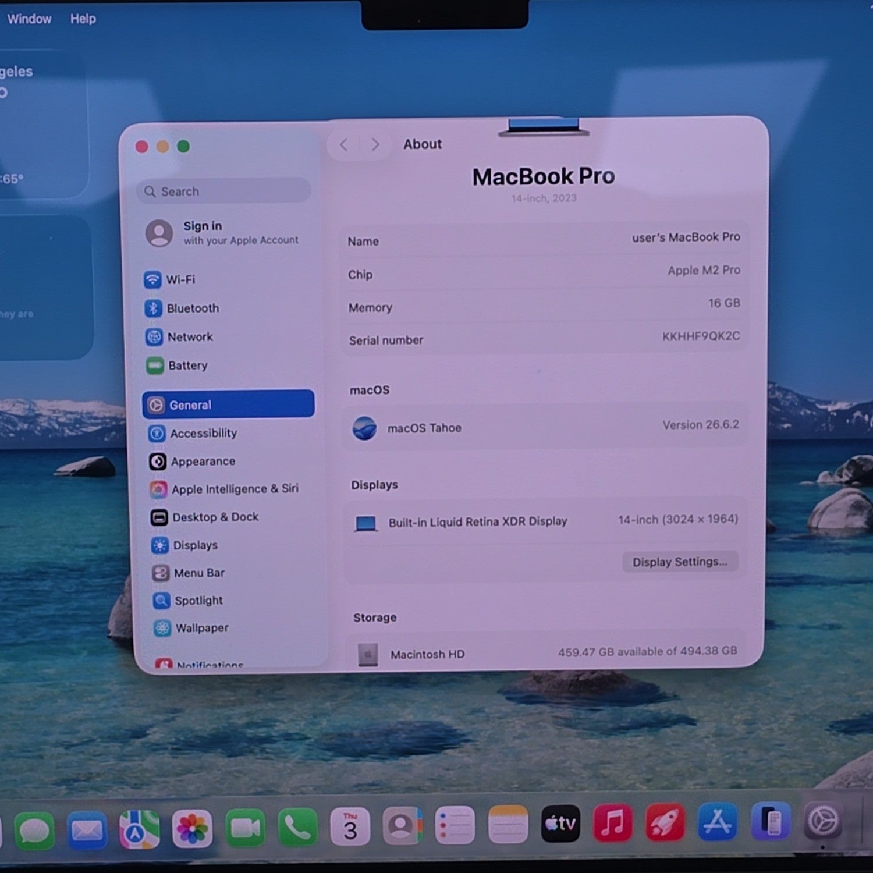Click the "MacBook Pro" heading
873x873 pixels.
[544, 176]
